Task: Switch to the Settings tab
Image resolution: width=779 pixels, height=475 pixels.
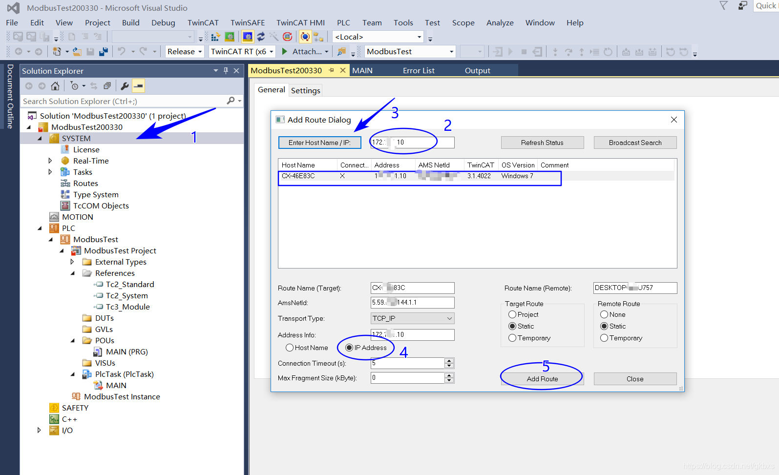Action: (305, 90)
